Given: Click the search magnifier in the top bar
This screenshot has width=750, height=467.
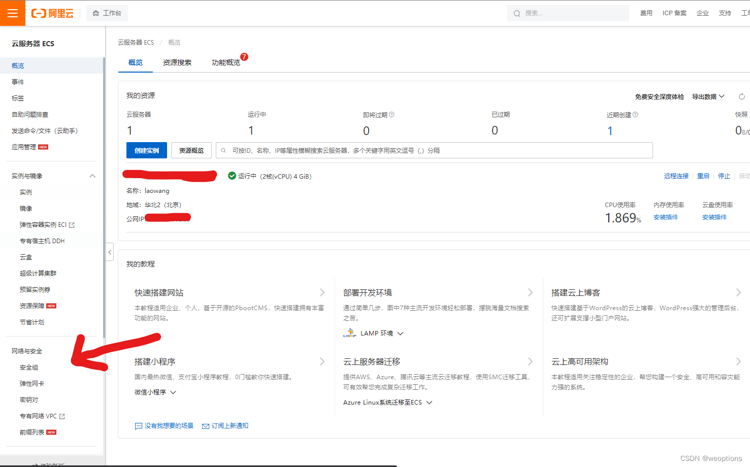Looking at the screenshot, I should (517, 13).
